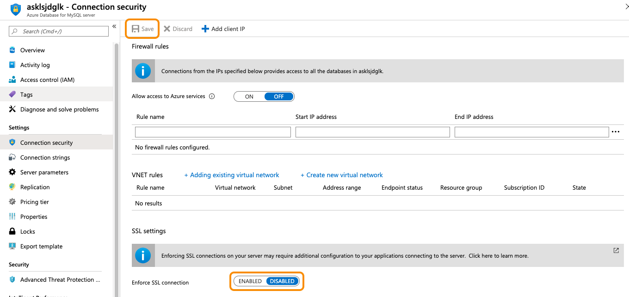Set Enforce SSL connection to ENABLED
The height and width of the screenshot is (297, 629).
click(x=250, y=281)
